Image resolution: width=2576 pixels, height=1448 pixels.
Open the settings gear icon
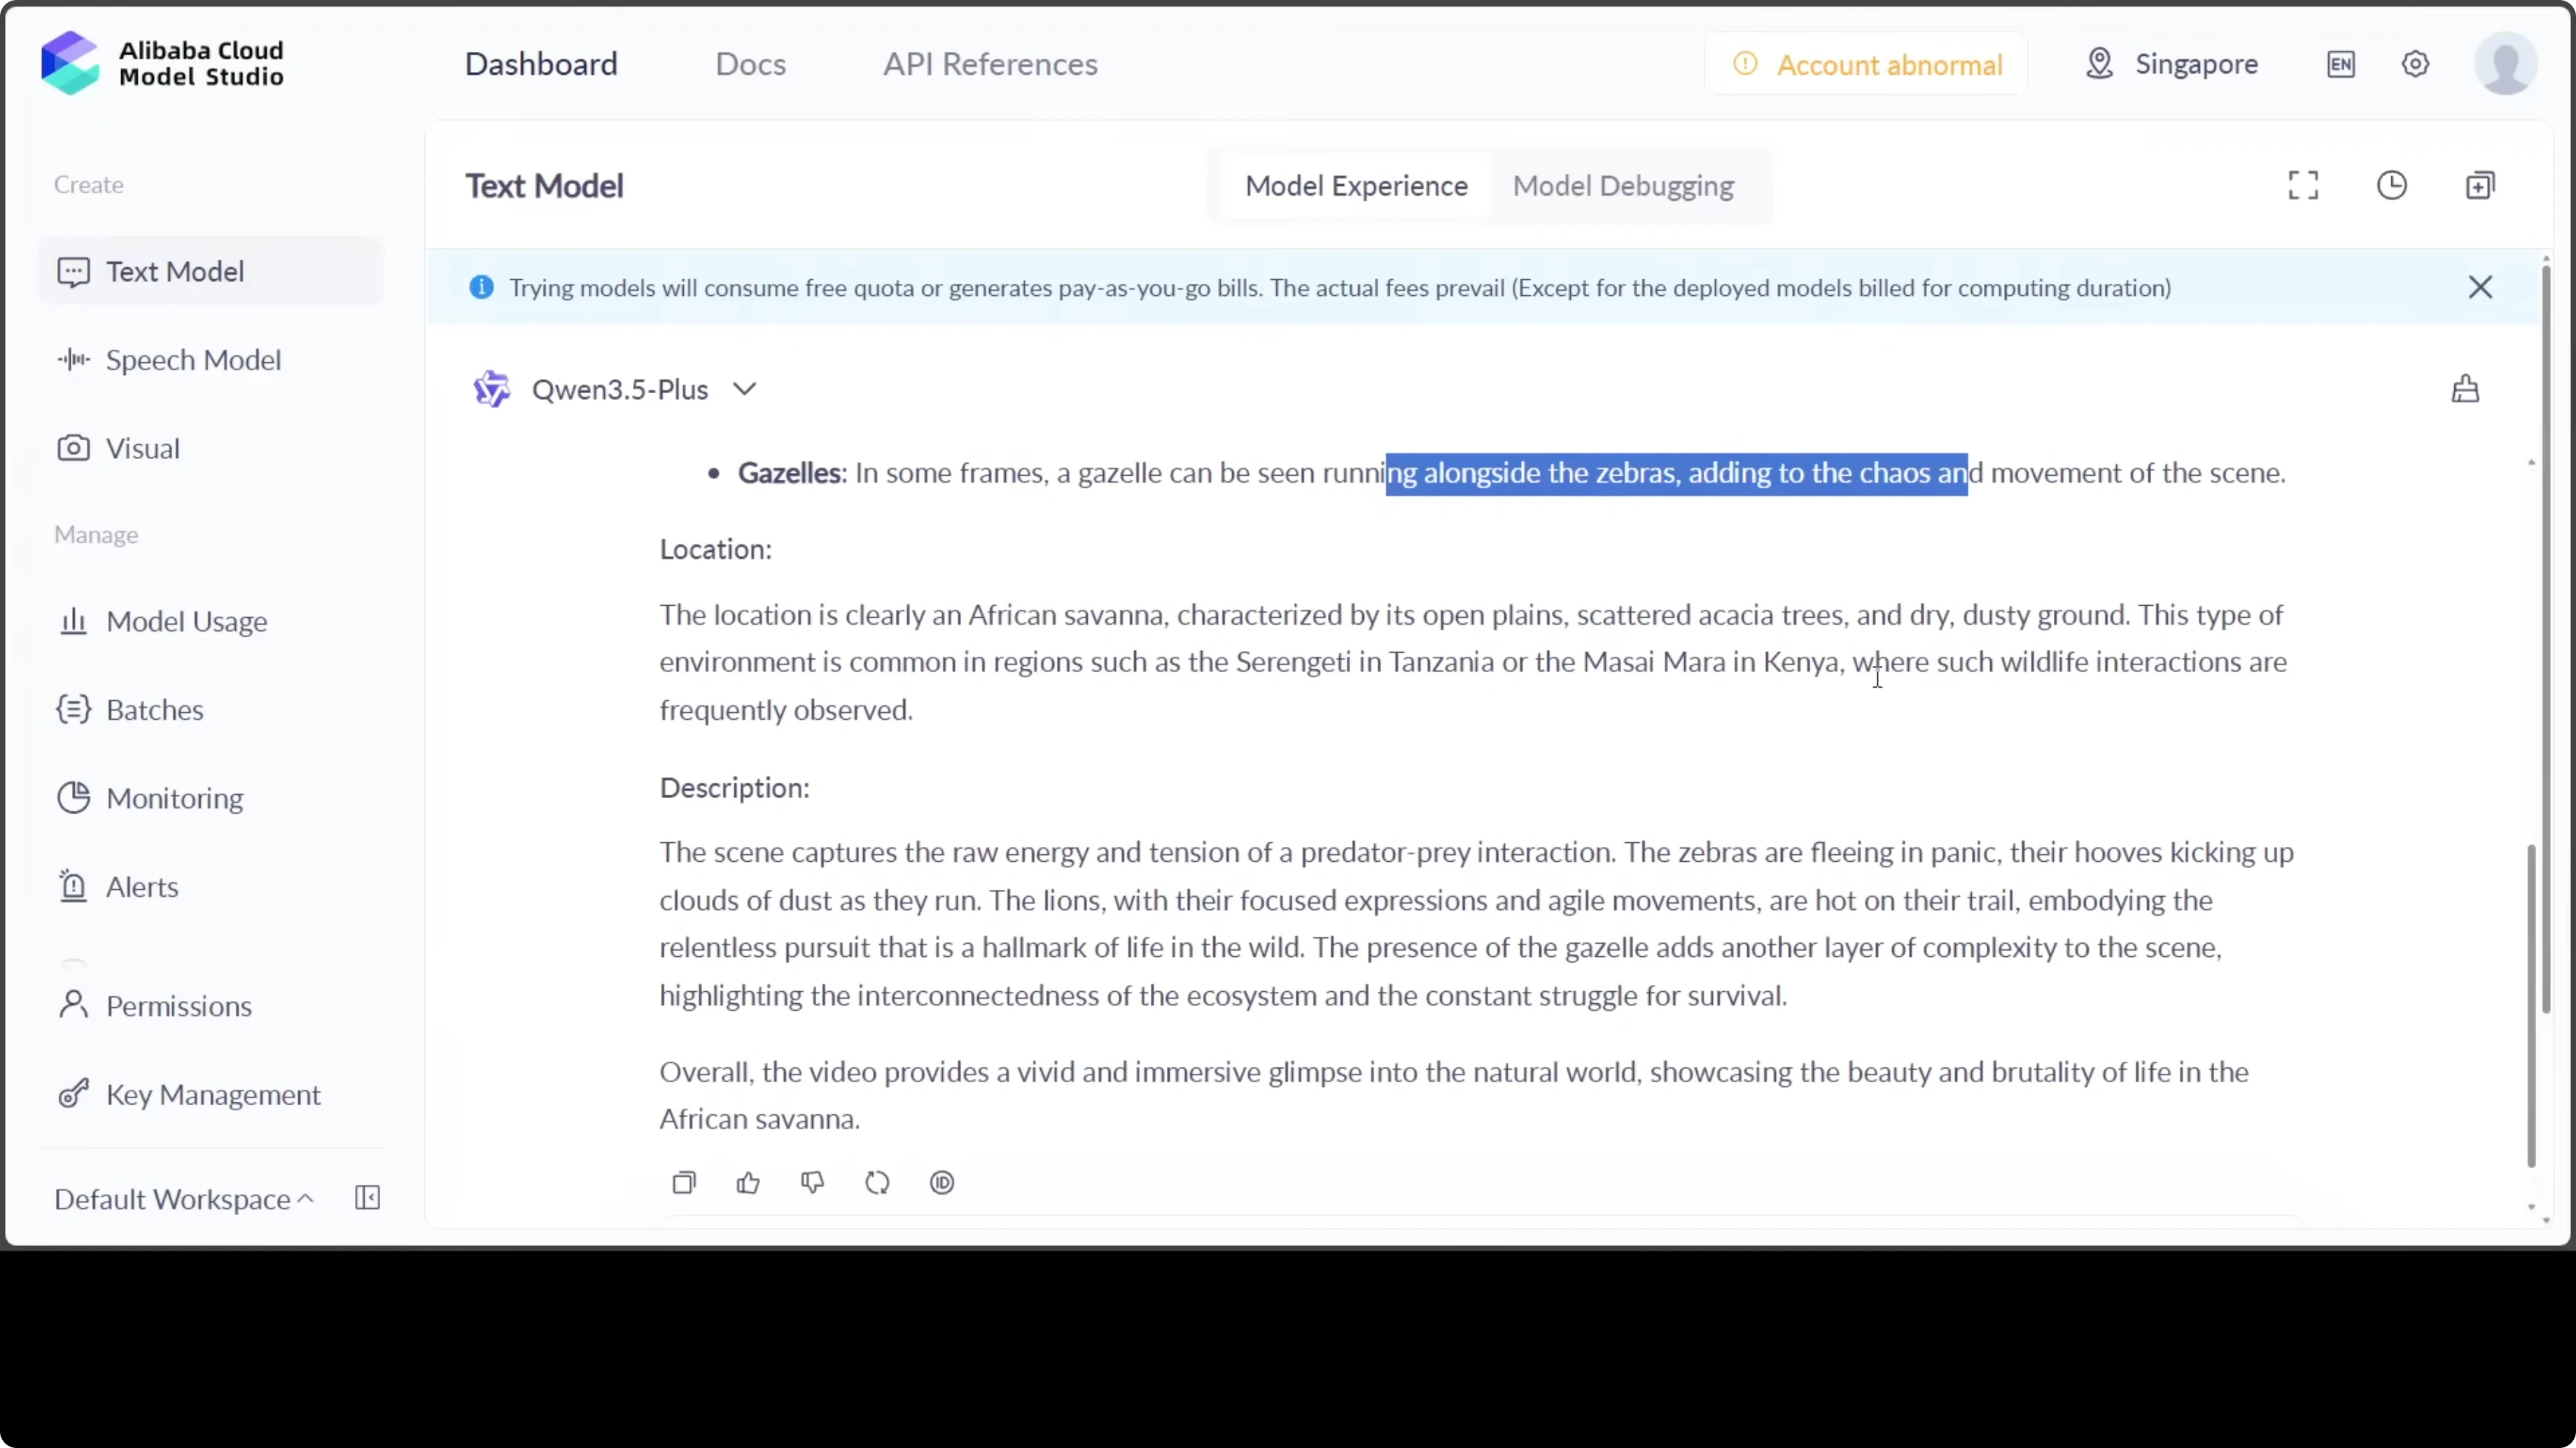pyautogui.click(x=2415, y=64)
